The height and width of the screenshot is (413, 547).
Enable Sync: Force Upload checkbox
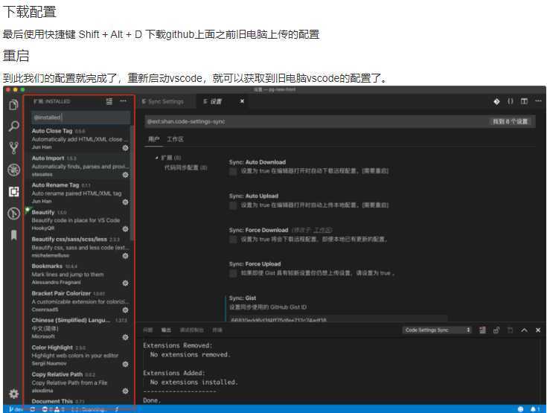pos(233,273)
